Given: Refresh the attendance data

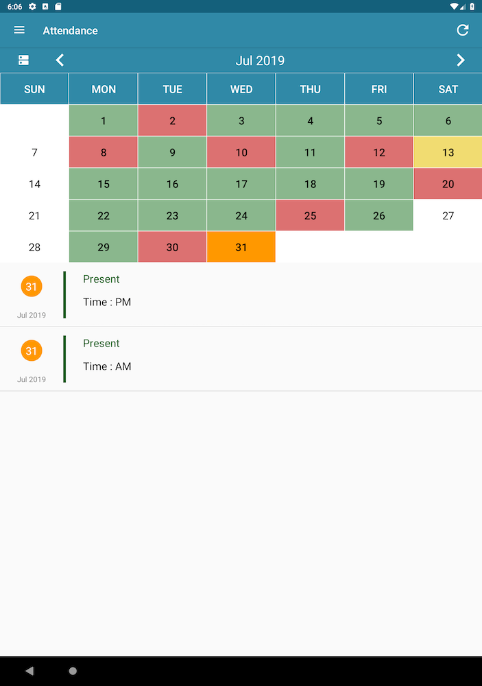Looking at the screenshot, I should tap(463, 30).
